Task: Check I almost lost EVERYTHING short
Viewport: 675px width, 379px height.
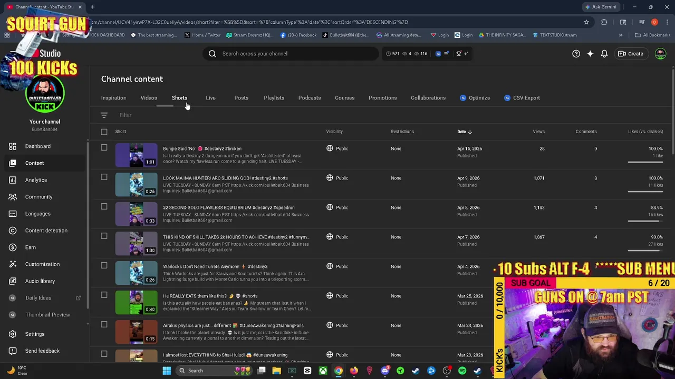Action: coord(104,354)
